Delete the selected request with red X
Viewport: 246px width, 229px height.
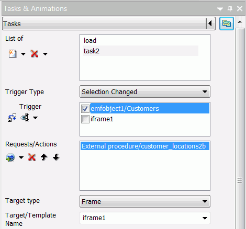[32, 157]
